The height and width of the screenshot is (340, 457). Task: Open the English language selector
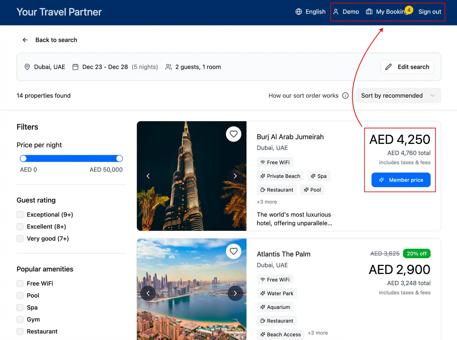point(311,12)
